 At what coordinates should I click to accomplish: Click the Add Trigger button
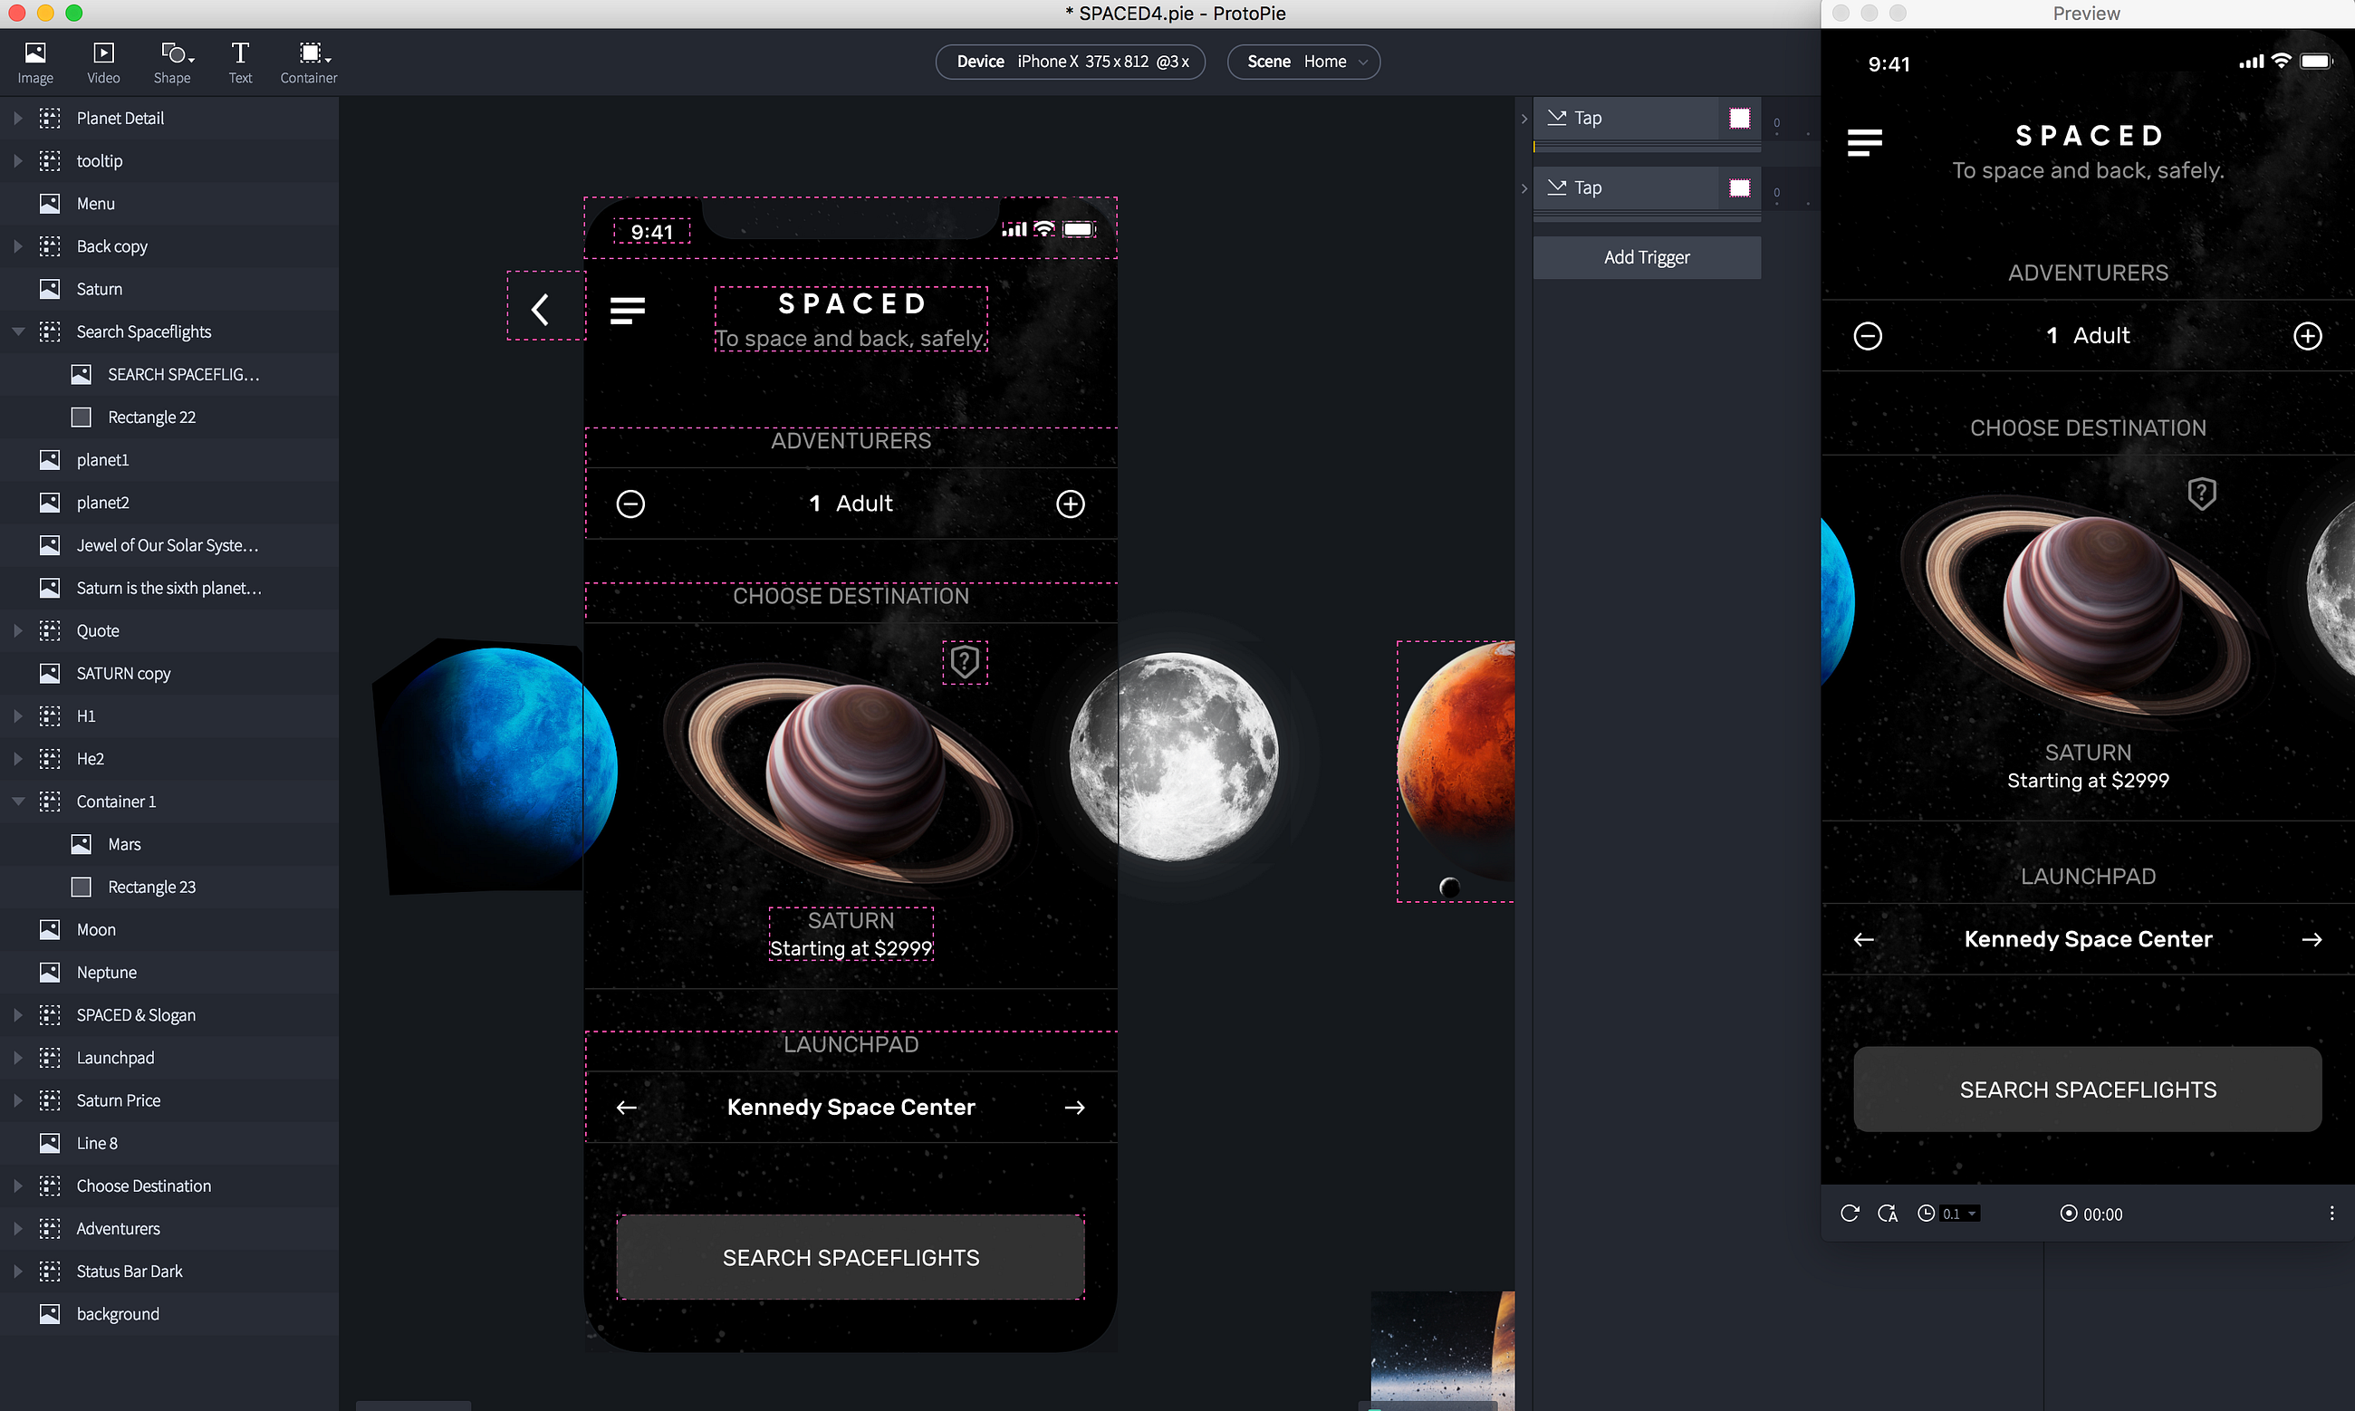click(x=1646, y=258)
